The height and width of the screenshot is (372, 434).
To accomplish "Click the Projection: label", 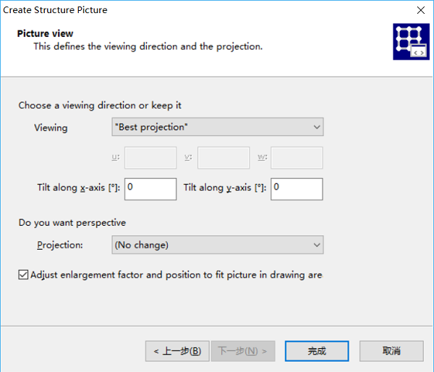I will [60, 245].
